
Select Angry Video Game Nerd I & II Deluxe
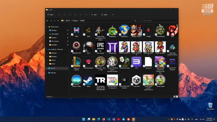tap(100, 33)
